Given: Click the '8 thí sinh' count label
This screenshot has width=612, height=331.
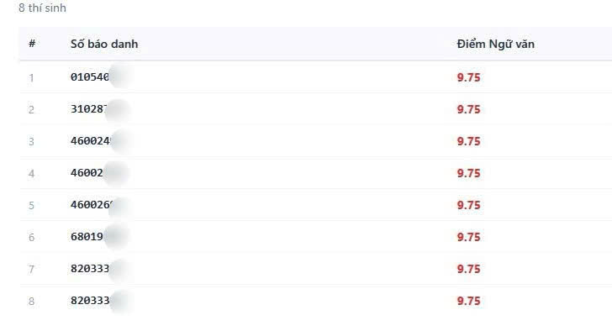Looking at the screenshot, I should pyautogui.click(x=42, y=8).
